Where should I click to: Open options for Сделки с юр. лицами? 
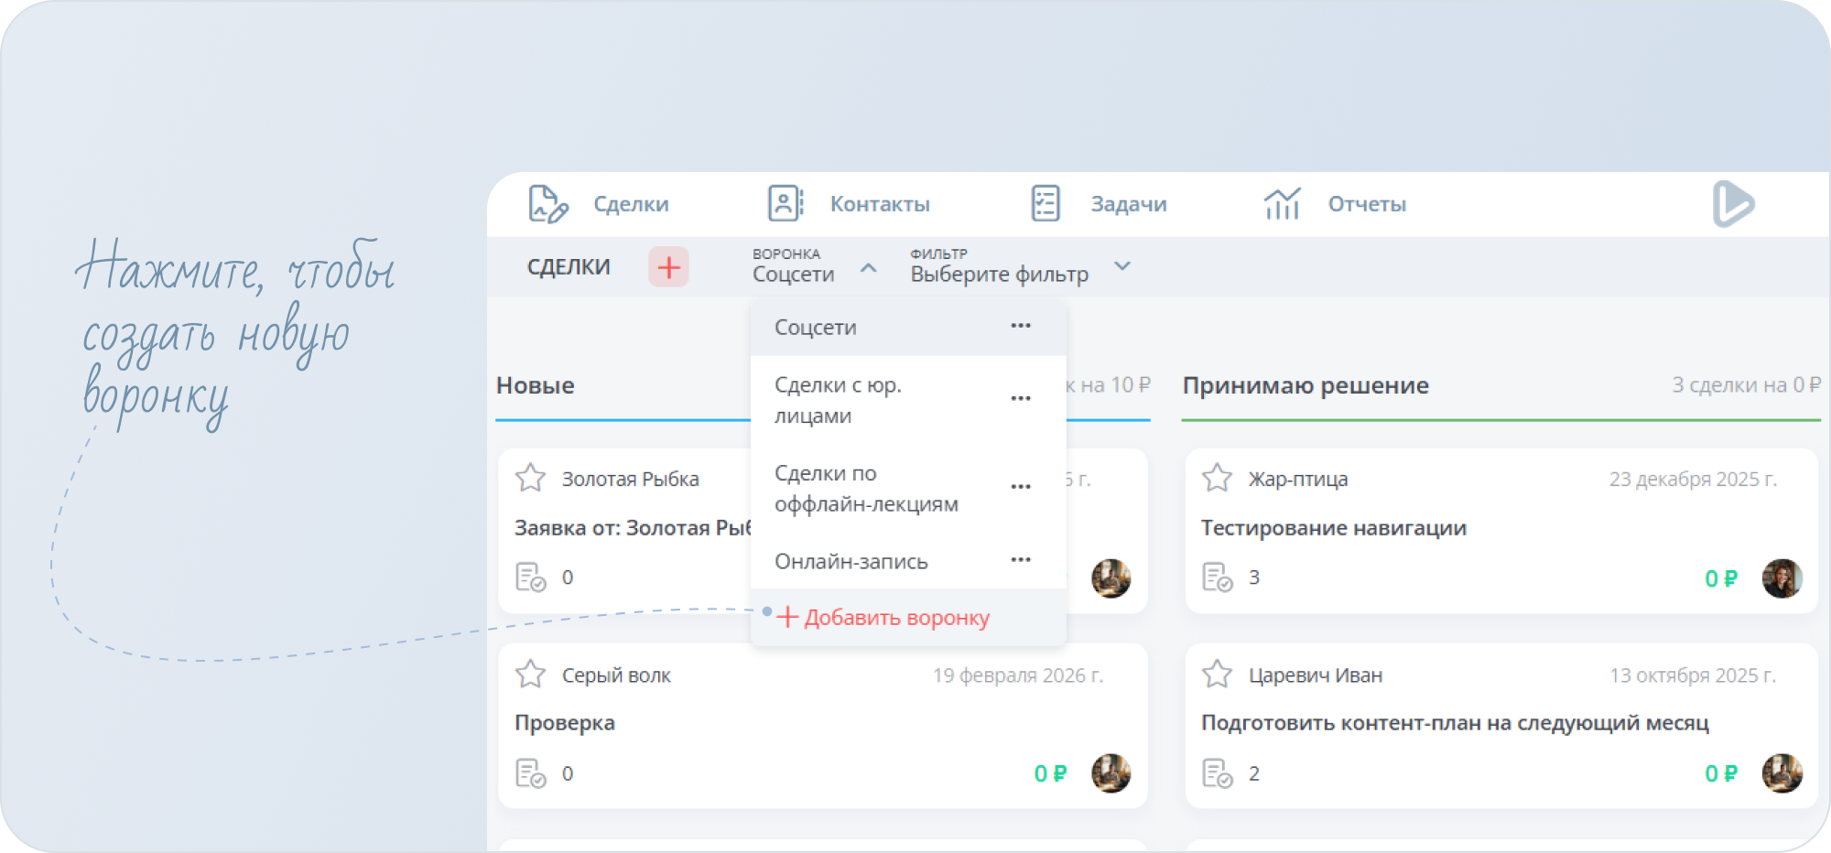(x=1021, y=399)
